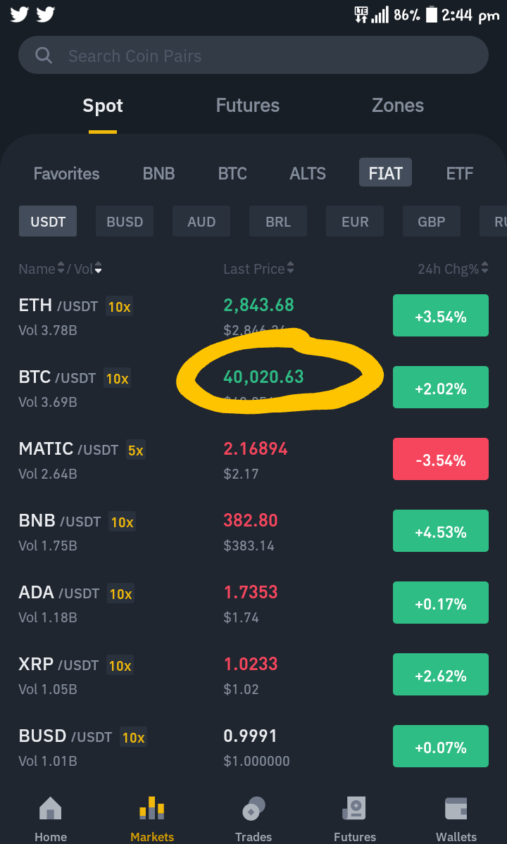Open the Home tab icon
This screenshot has width=507, height=844.
(51, 809)
